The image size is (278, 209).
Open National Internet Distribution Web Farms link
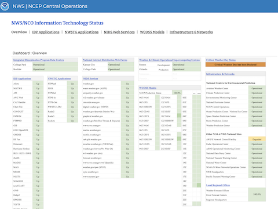click(105, 60)
